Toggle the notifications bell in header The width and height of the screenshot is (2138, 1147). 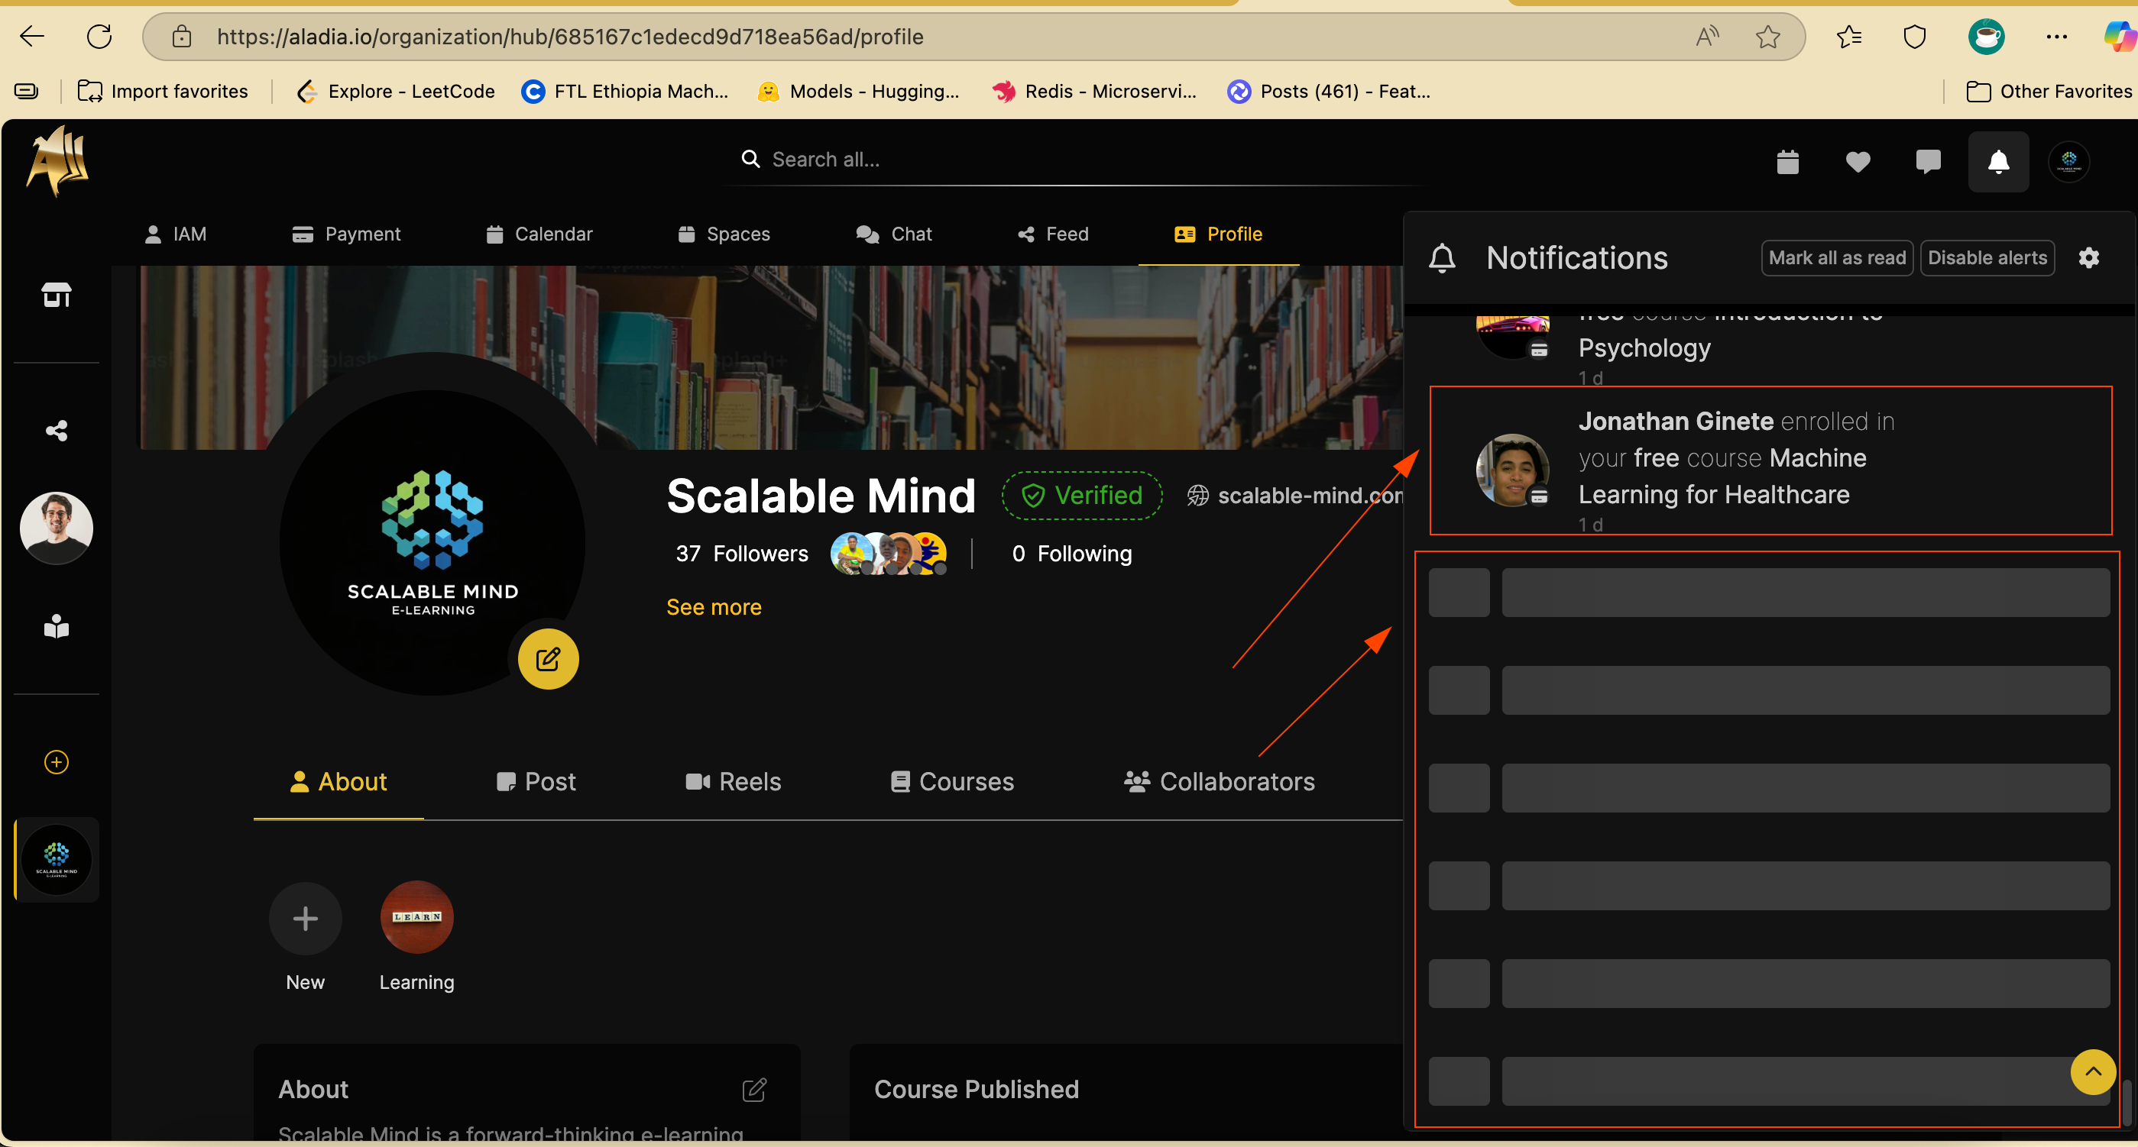[1999, 162]
